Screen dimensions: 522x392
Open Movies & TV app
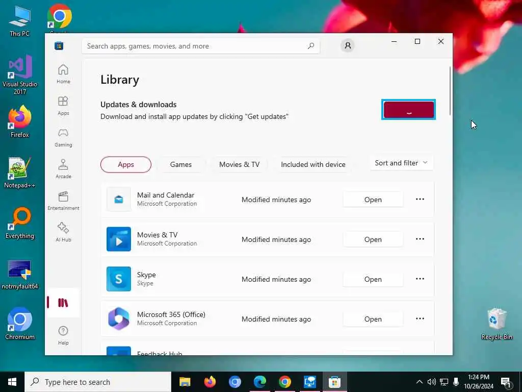tap(373, 239)
